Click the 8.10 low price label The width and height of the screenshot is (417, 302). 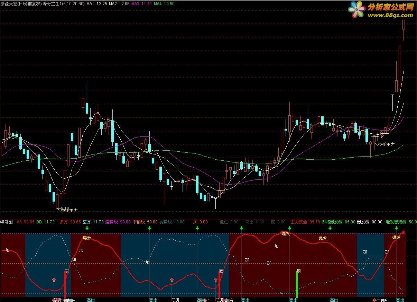click(x=65, y=208)
